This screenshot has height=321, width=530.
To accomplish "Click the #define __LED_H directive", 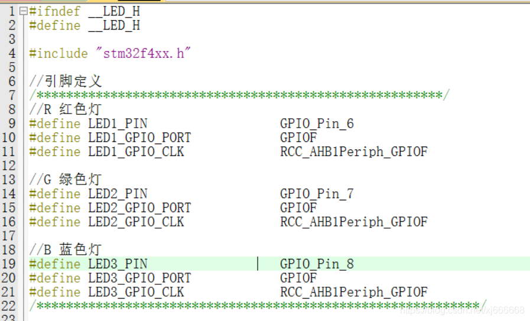I will [84, 25].
